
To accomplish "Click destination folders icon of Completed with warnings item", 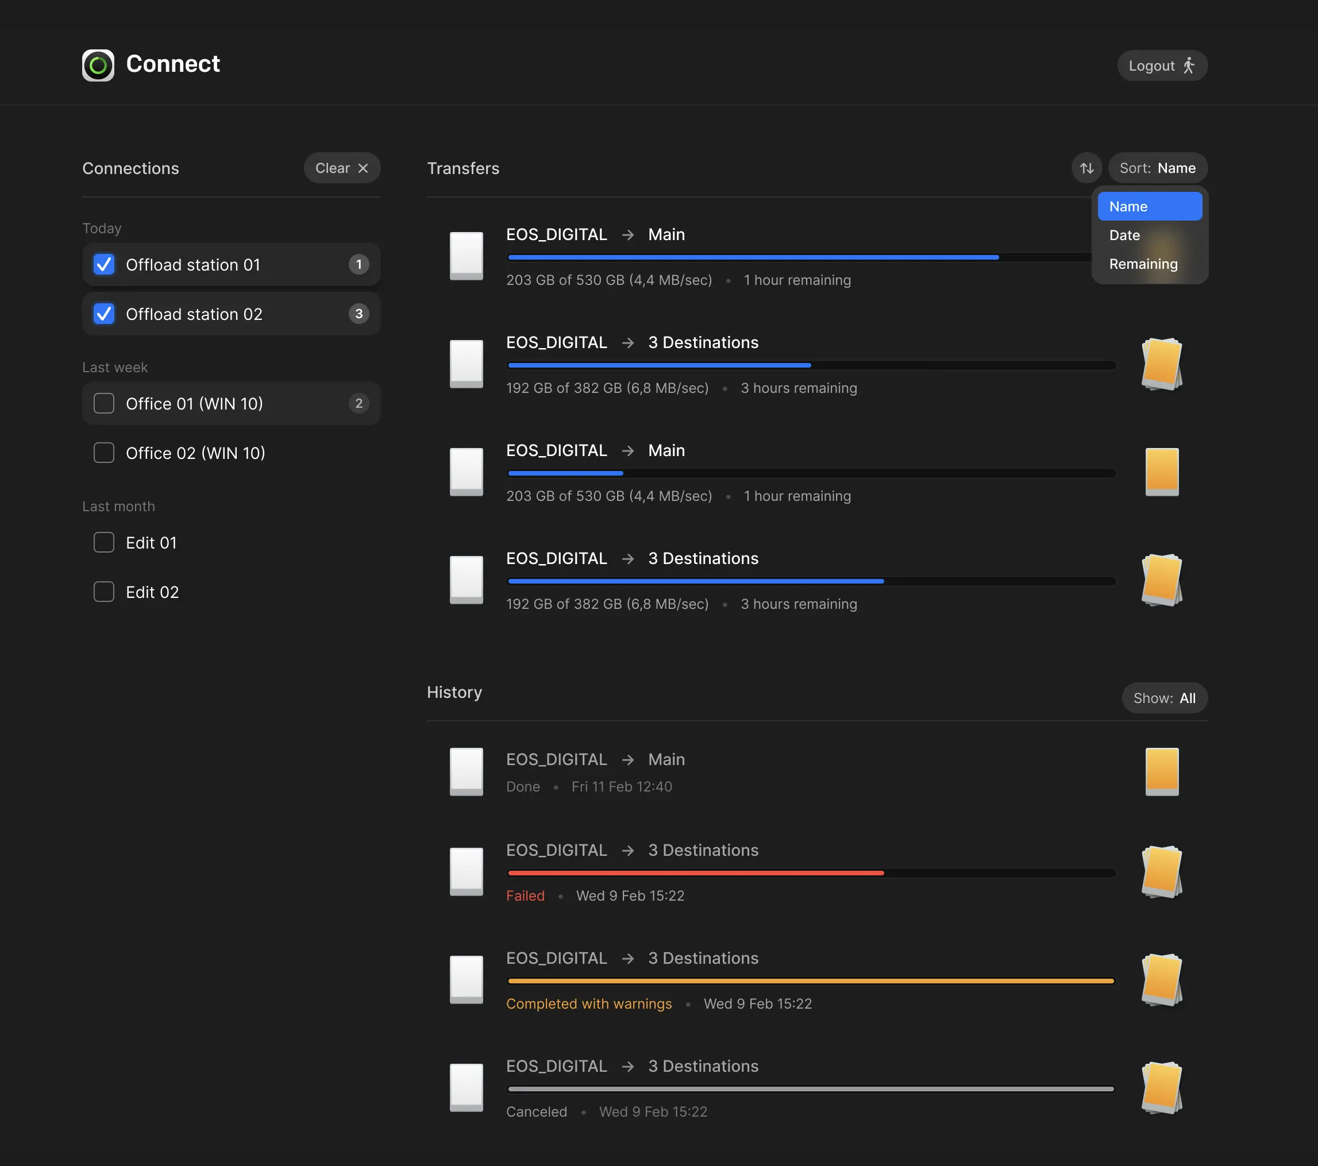I will (x=1161, y=980).
